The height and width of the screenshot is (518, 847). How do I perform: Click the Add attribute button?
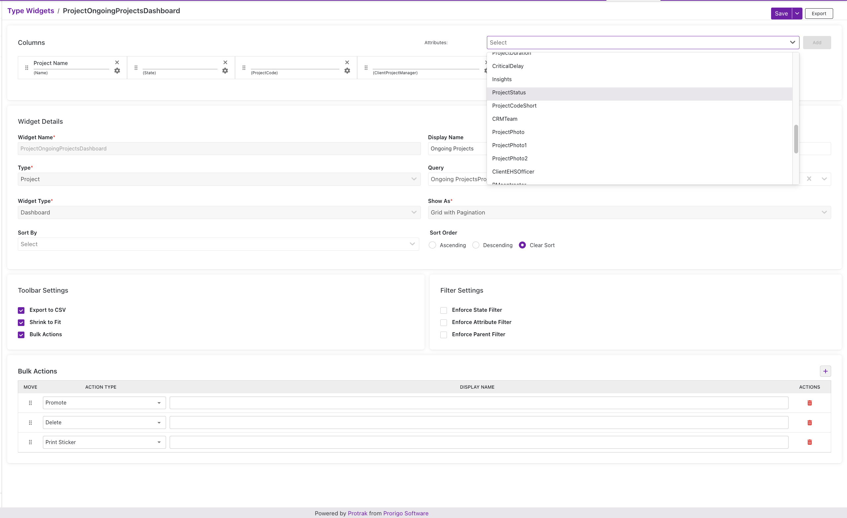tap(817, 43)
